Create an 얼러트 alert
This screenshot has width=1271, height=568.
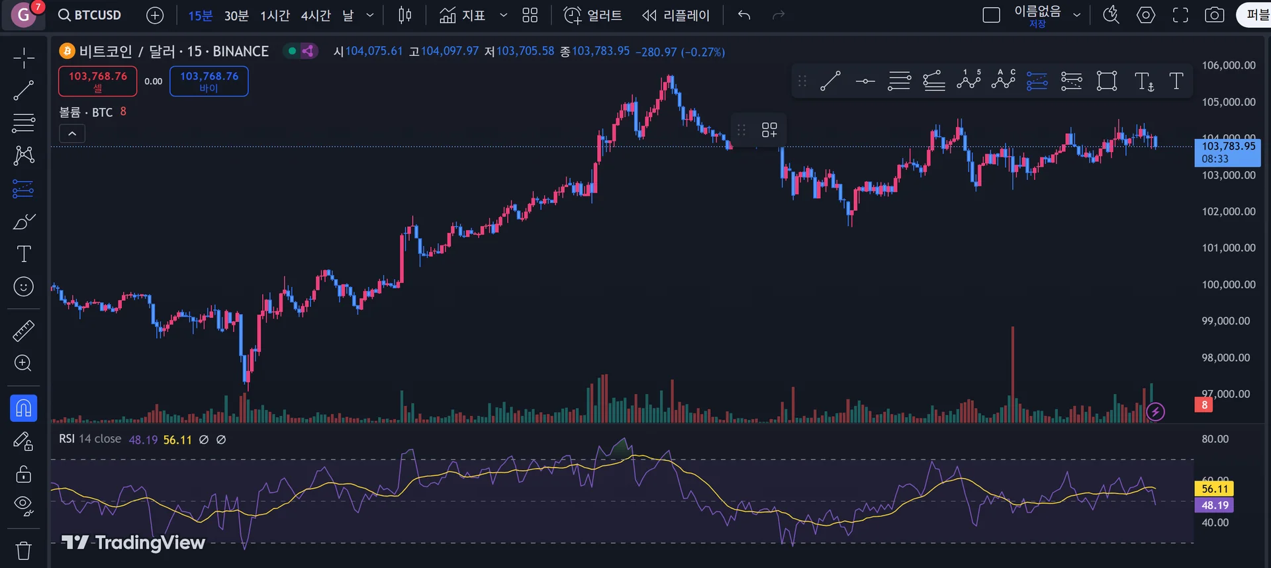coord(592,15)
